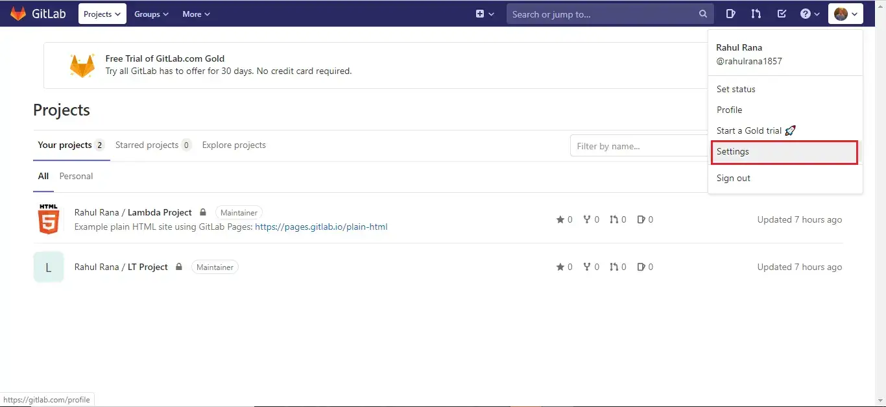Expand the Help question mark menu
The width and height of the screenshot is (886, 407).
click(810, 14)
